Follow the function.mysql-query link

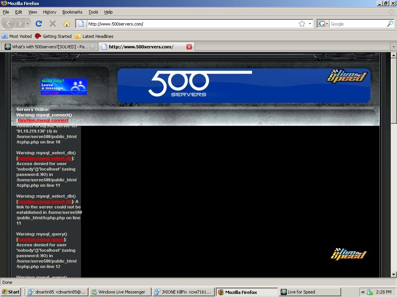[41, 239]
